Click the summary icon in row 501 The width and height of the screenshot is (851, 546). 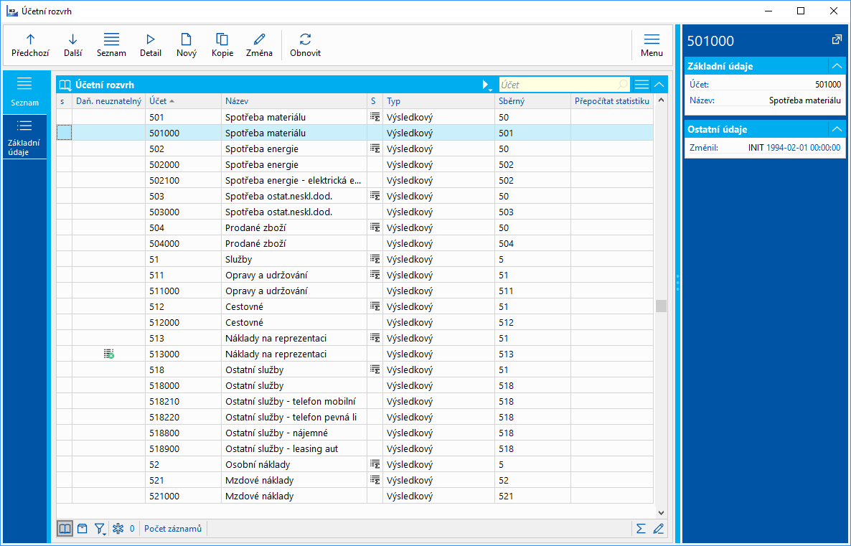coord(375,117)
